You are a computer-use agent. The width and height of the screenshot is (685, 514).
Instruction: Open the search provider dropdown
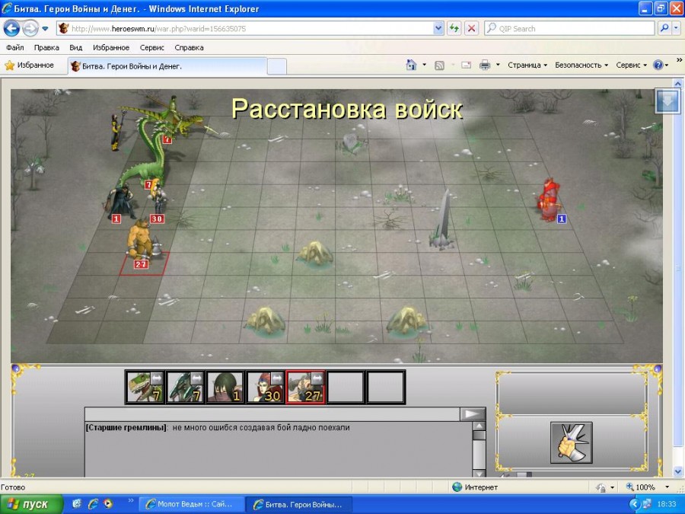click(676, 29)
